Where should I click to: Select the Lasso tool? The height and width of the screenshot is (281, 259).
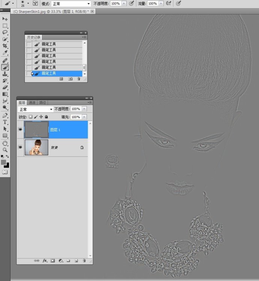[x=5, y=32]
